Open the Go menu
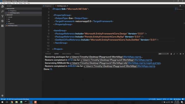 17,3
